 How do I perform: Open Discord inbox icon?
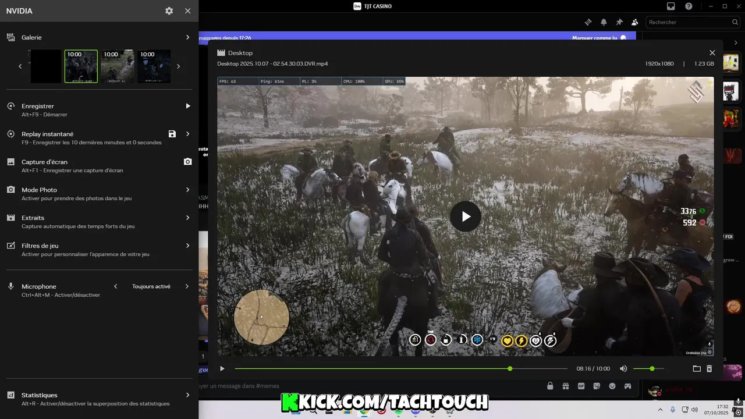[671, 6]
